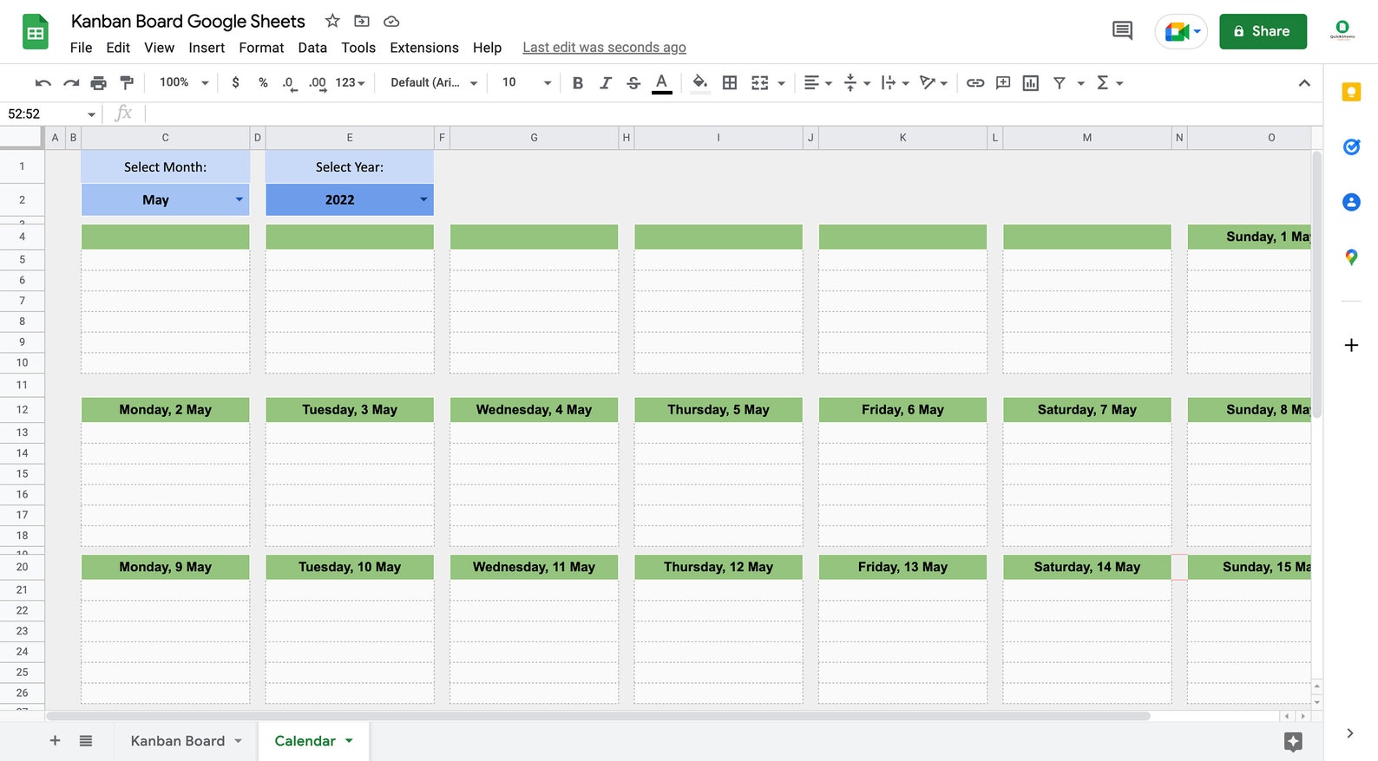
Task: Move the document to a folder
Action: click(362, 21)
